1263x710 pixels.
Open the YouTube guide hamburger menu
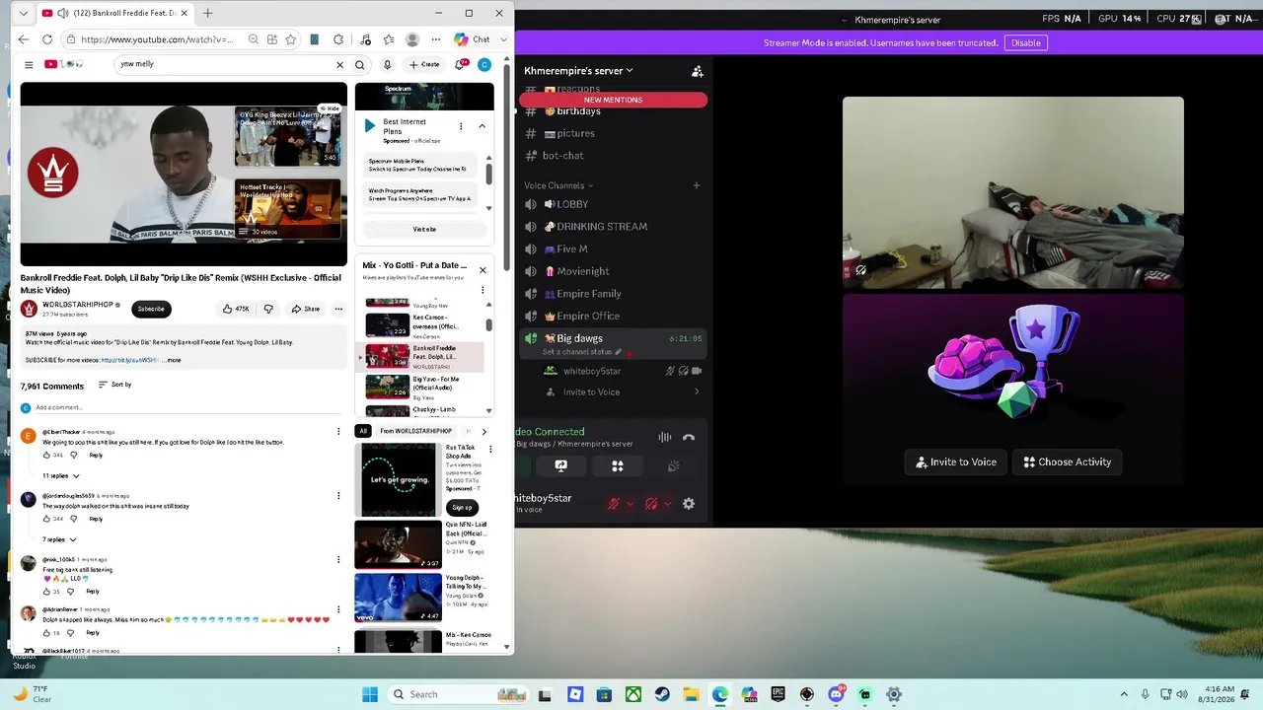(x=29, y=65)
